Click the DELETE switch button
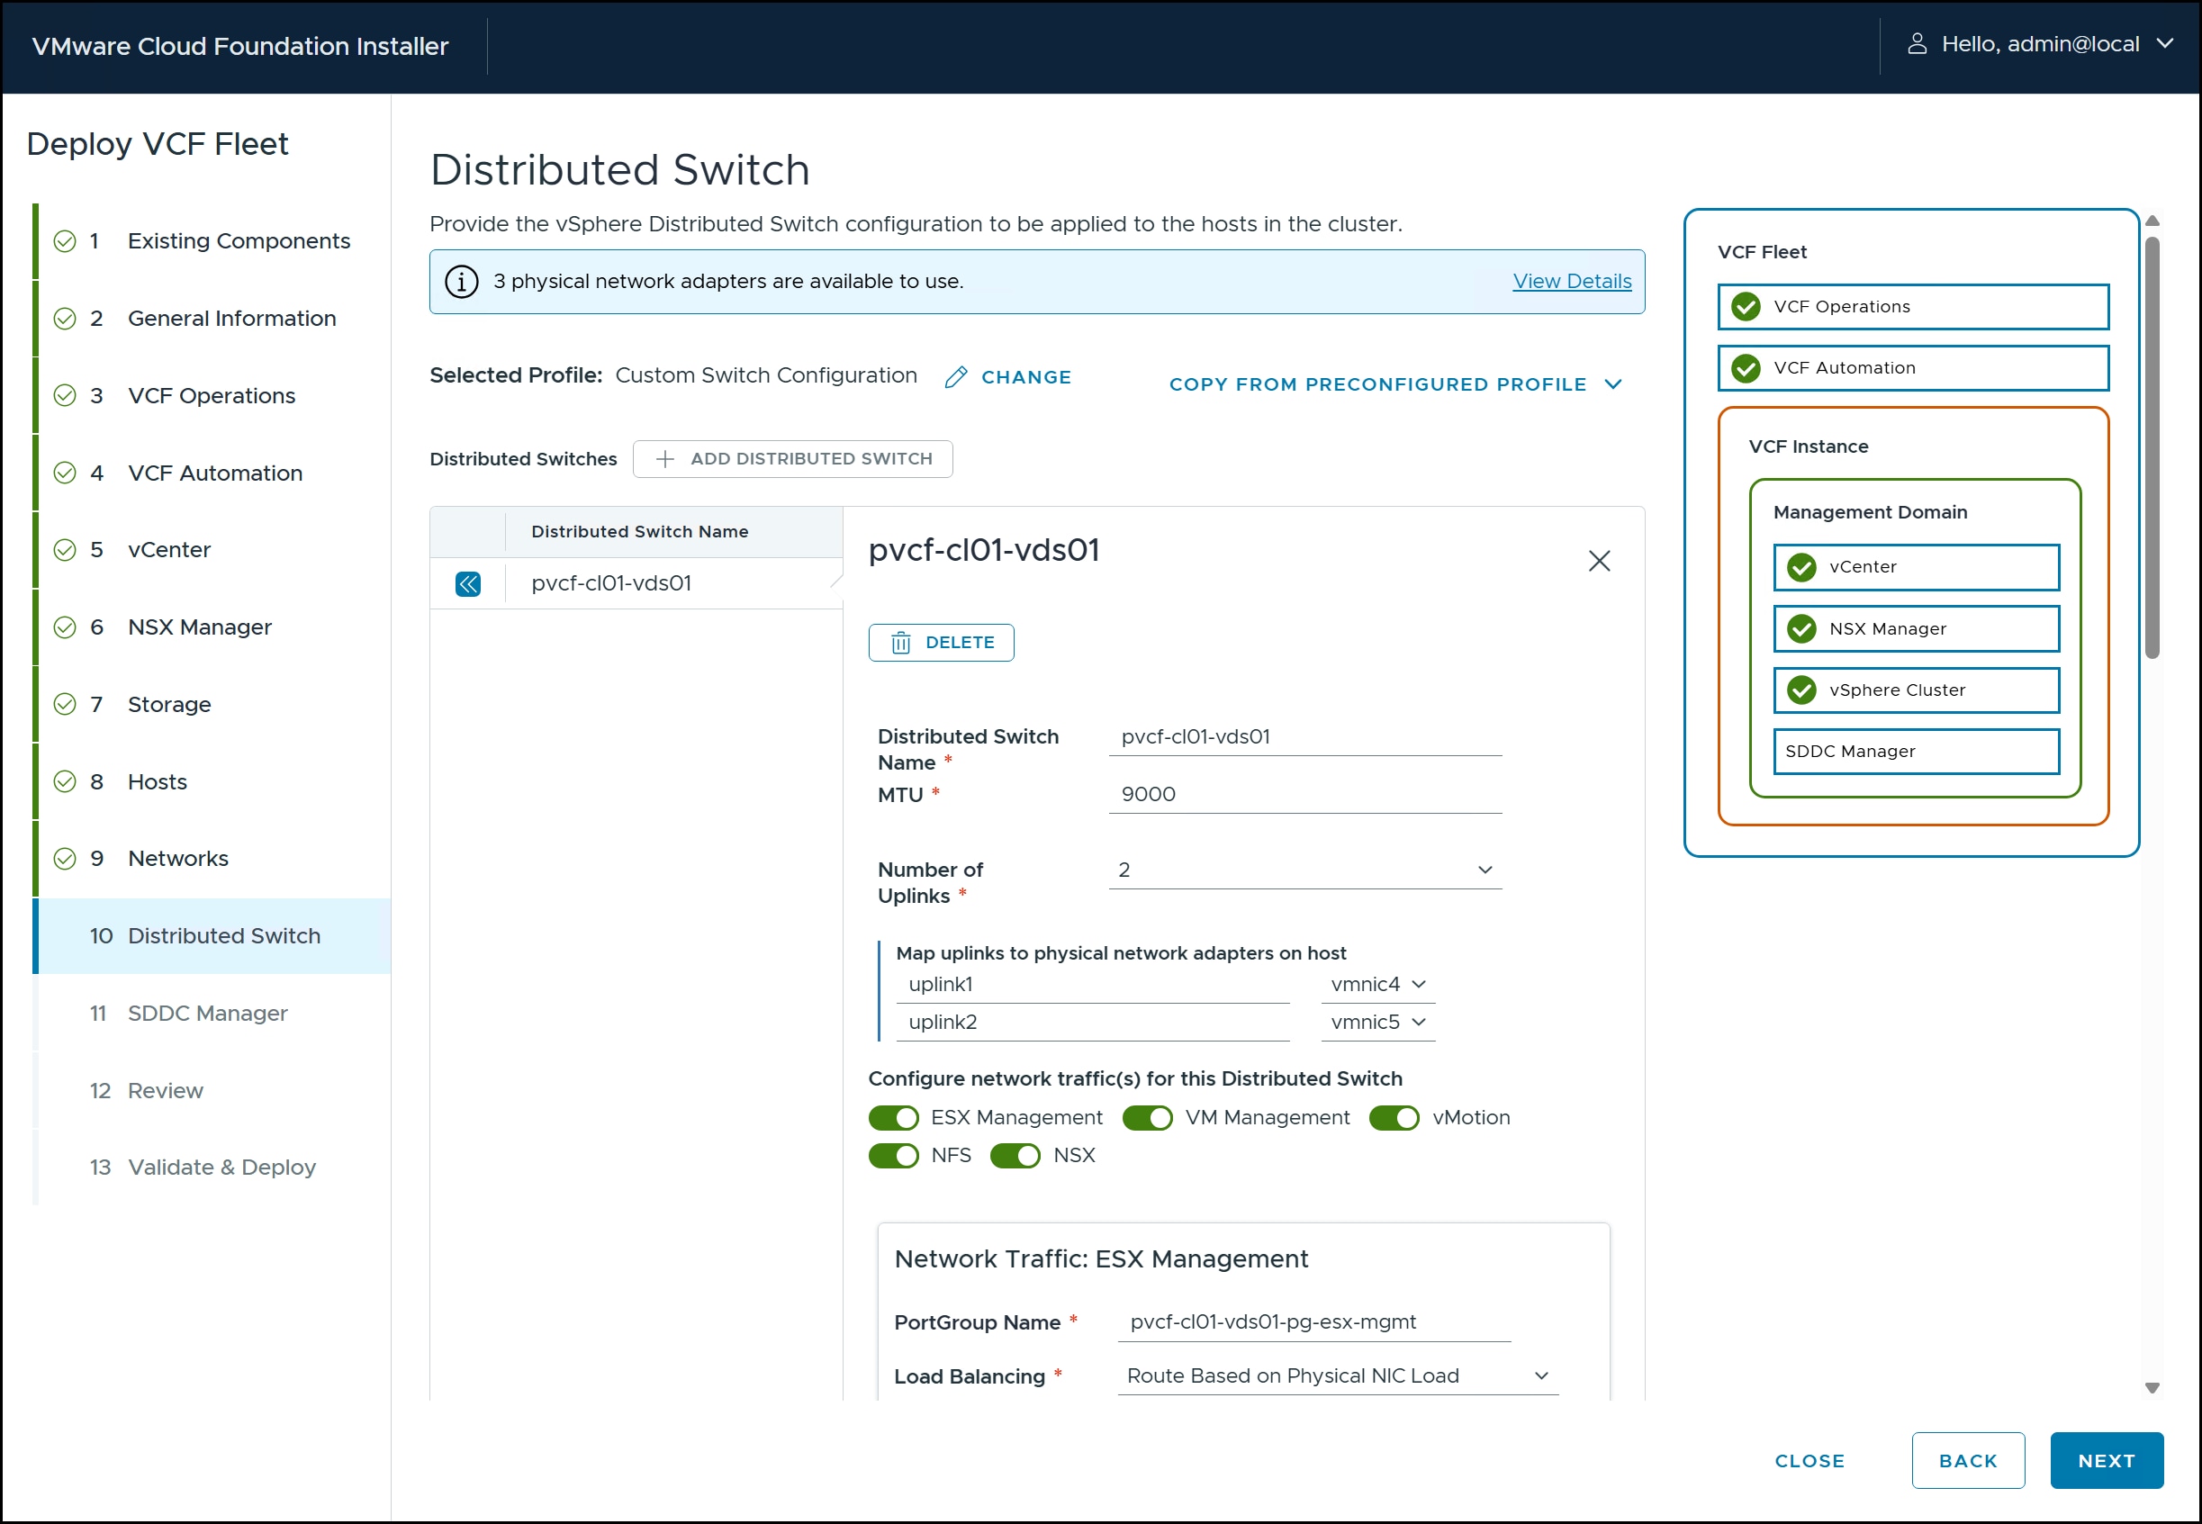This screenshot has width=2202, height=1524. tap(942, 643)
